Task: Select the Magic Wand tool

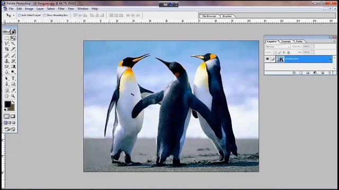Action: pos(13,44)
